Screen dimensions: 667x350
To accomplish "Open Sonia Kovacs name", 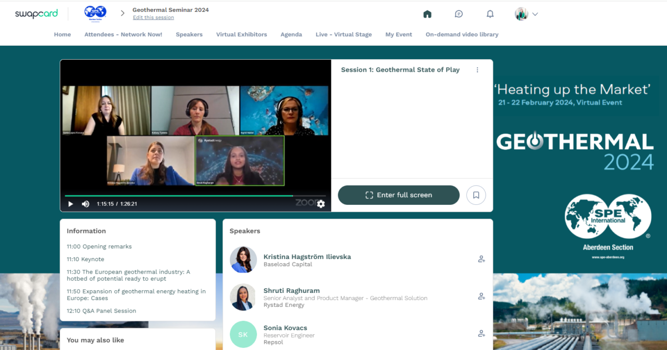I will [286, 328].
